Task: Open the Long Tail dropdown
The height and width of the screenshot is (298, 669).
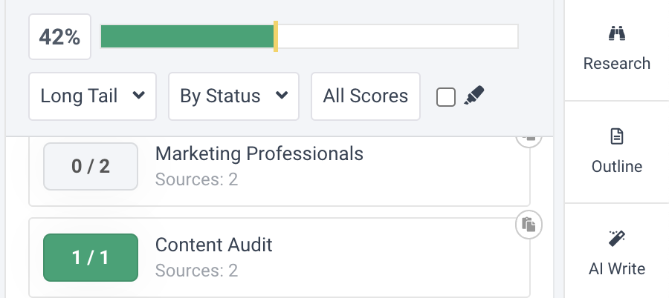Action: (92, 96)
